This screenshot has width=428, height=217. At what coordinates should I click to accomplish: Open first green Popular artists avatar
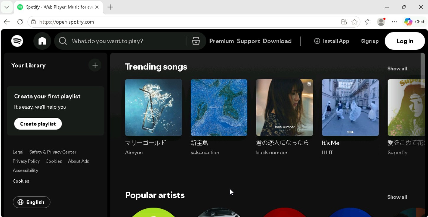153,213
